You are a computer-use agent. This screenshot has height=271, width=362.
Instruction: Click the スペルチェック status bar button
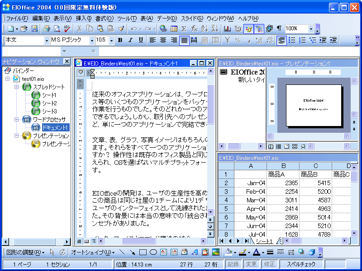click(x=301, y=264)
